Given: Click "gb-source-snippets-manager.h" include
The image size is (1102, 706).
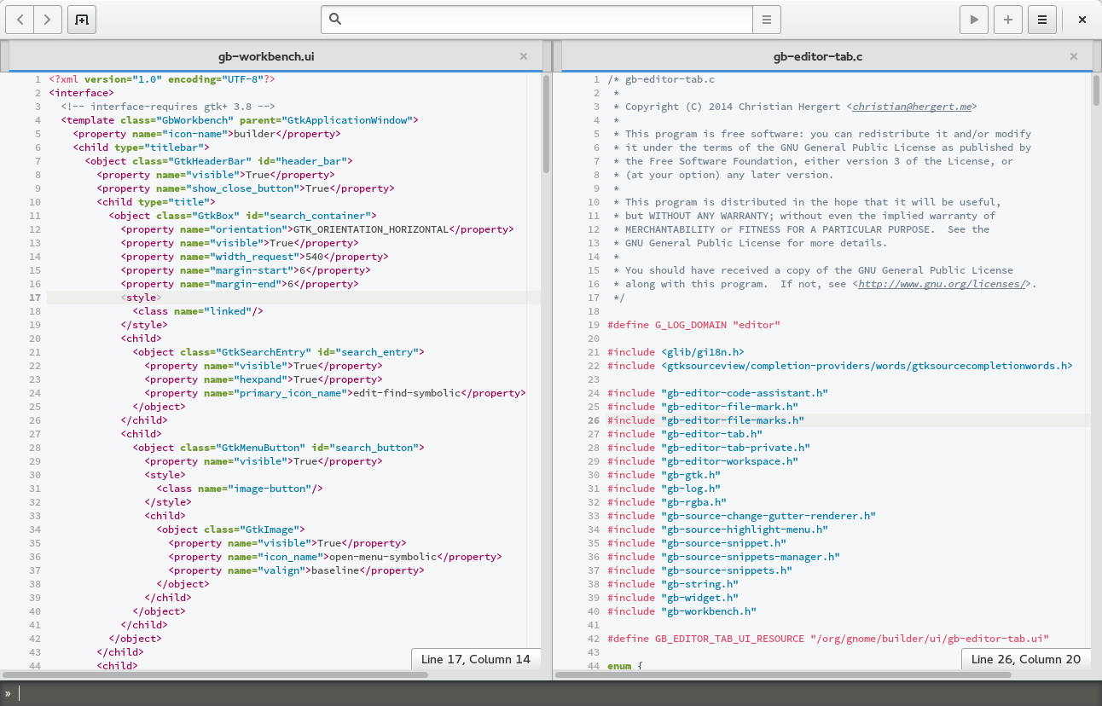Looking at the screenshot, I should click(751, 557).
